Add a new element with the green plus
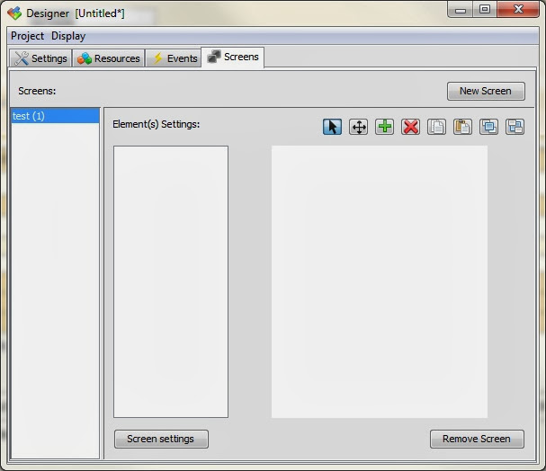 [384, 127]
